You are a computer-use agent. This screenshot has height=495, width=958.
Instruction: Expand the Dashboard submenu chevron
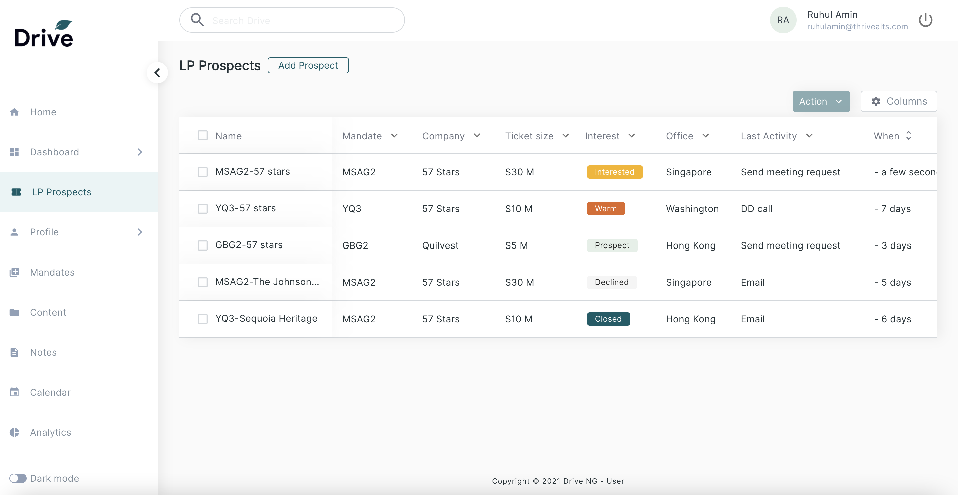(x=139, y=152)
